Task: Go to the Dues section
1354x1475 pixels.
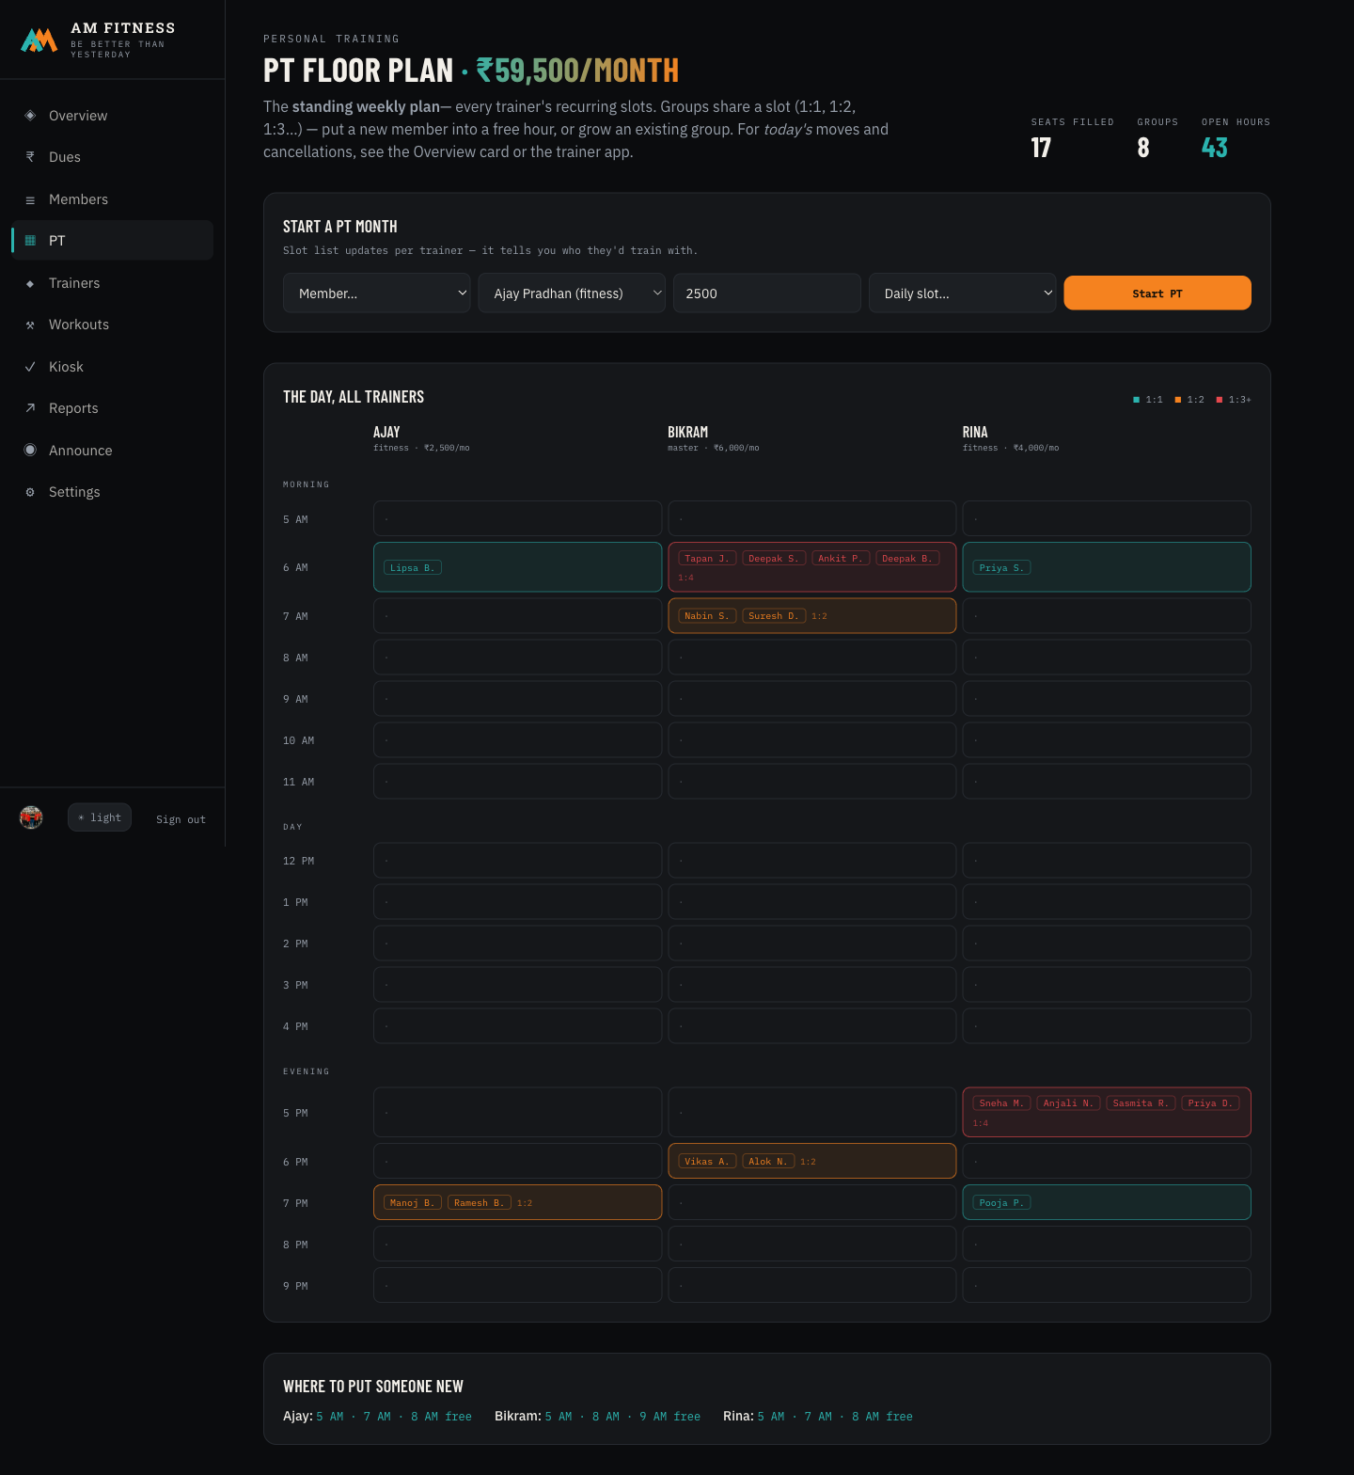Action: pyautogui.click(x=113, y=157)
